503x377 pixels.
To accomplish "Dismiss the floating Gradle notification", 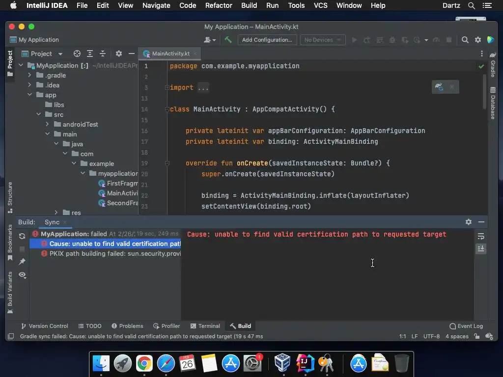I will [x=452, y=86].
